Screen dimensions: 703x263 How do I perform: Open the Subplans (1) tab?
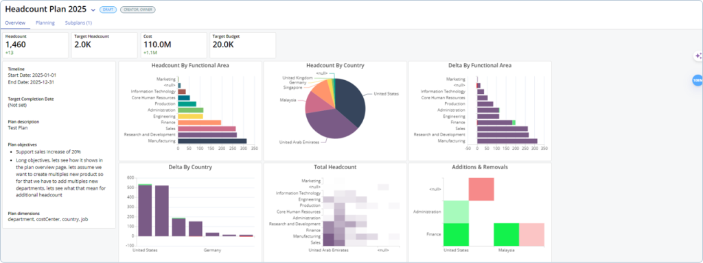click(x=78, y=23)
